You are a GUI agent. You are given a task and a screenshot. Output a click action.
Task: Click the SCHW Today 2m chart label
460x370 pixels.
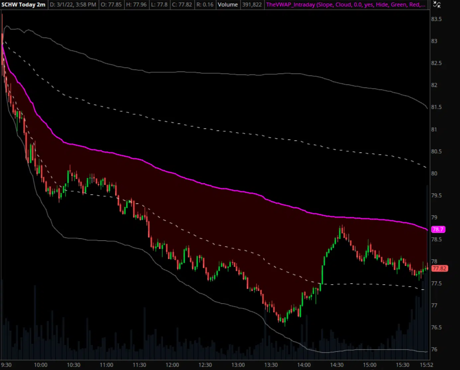point(23,5)
